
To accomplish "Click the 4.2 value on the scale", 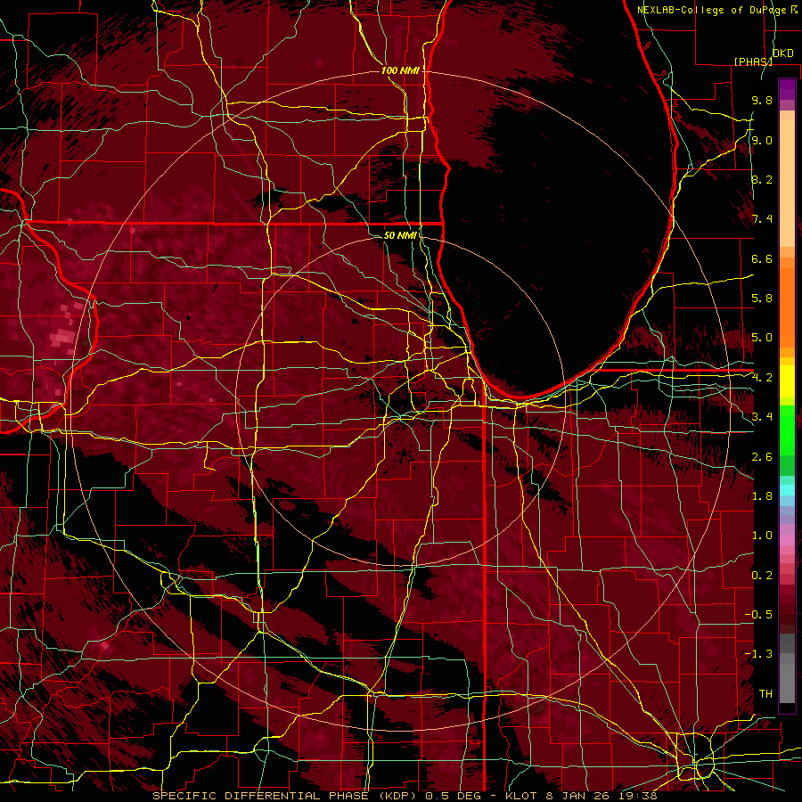I will [x=762, y=378].
